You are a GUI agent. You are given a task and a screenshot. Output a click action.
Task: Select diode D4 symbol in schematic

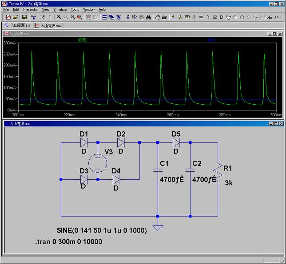click(116, 179)
